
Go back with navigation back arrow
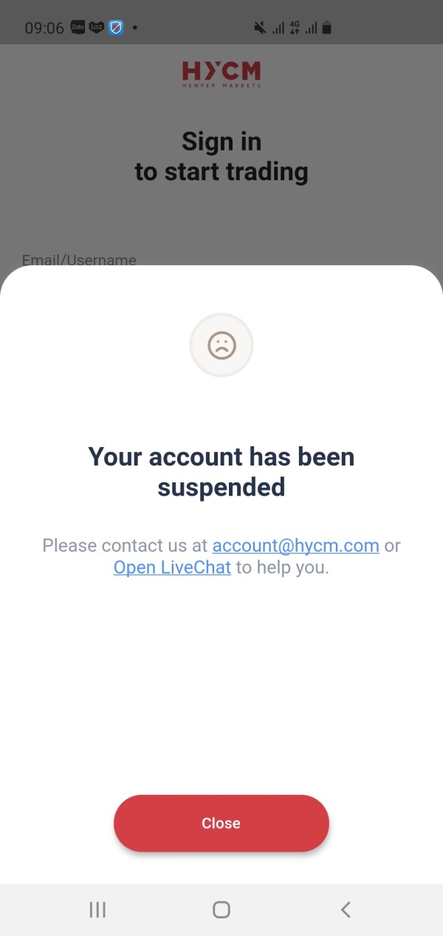(346, 909)
